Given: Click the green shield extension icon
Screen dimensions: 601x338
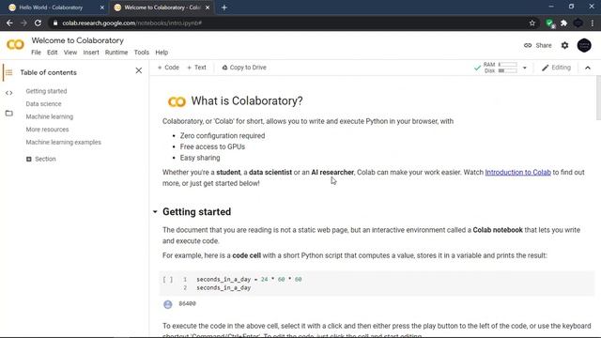Looking at the screenshot, I should (549, 23).
